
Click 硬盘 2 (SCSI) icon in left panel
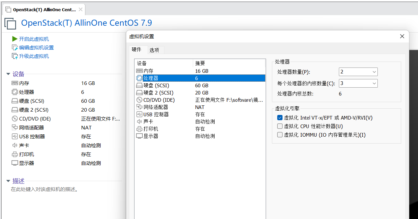coord(15,110)
